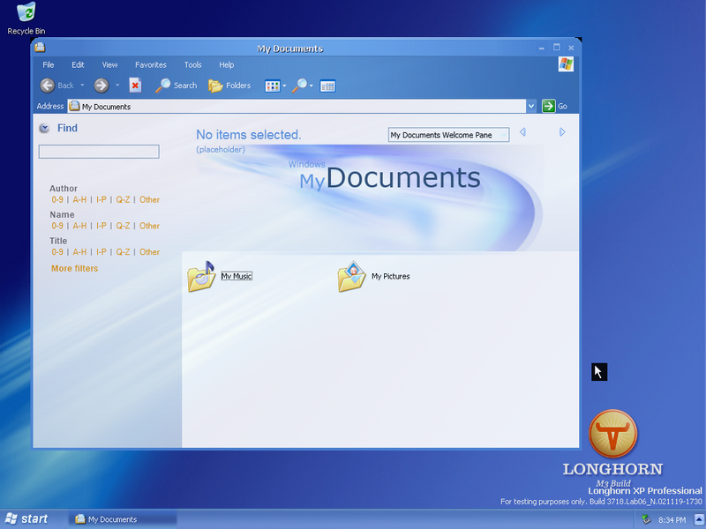Open the Favorites menu
This screenshot has width=706, height=529.
150,65
